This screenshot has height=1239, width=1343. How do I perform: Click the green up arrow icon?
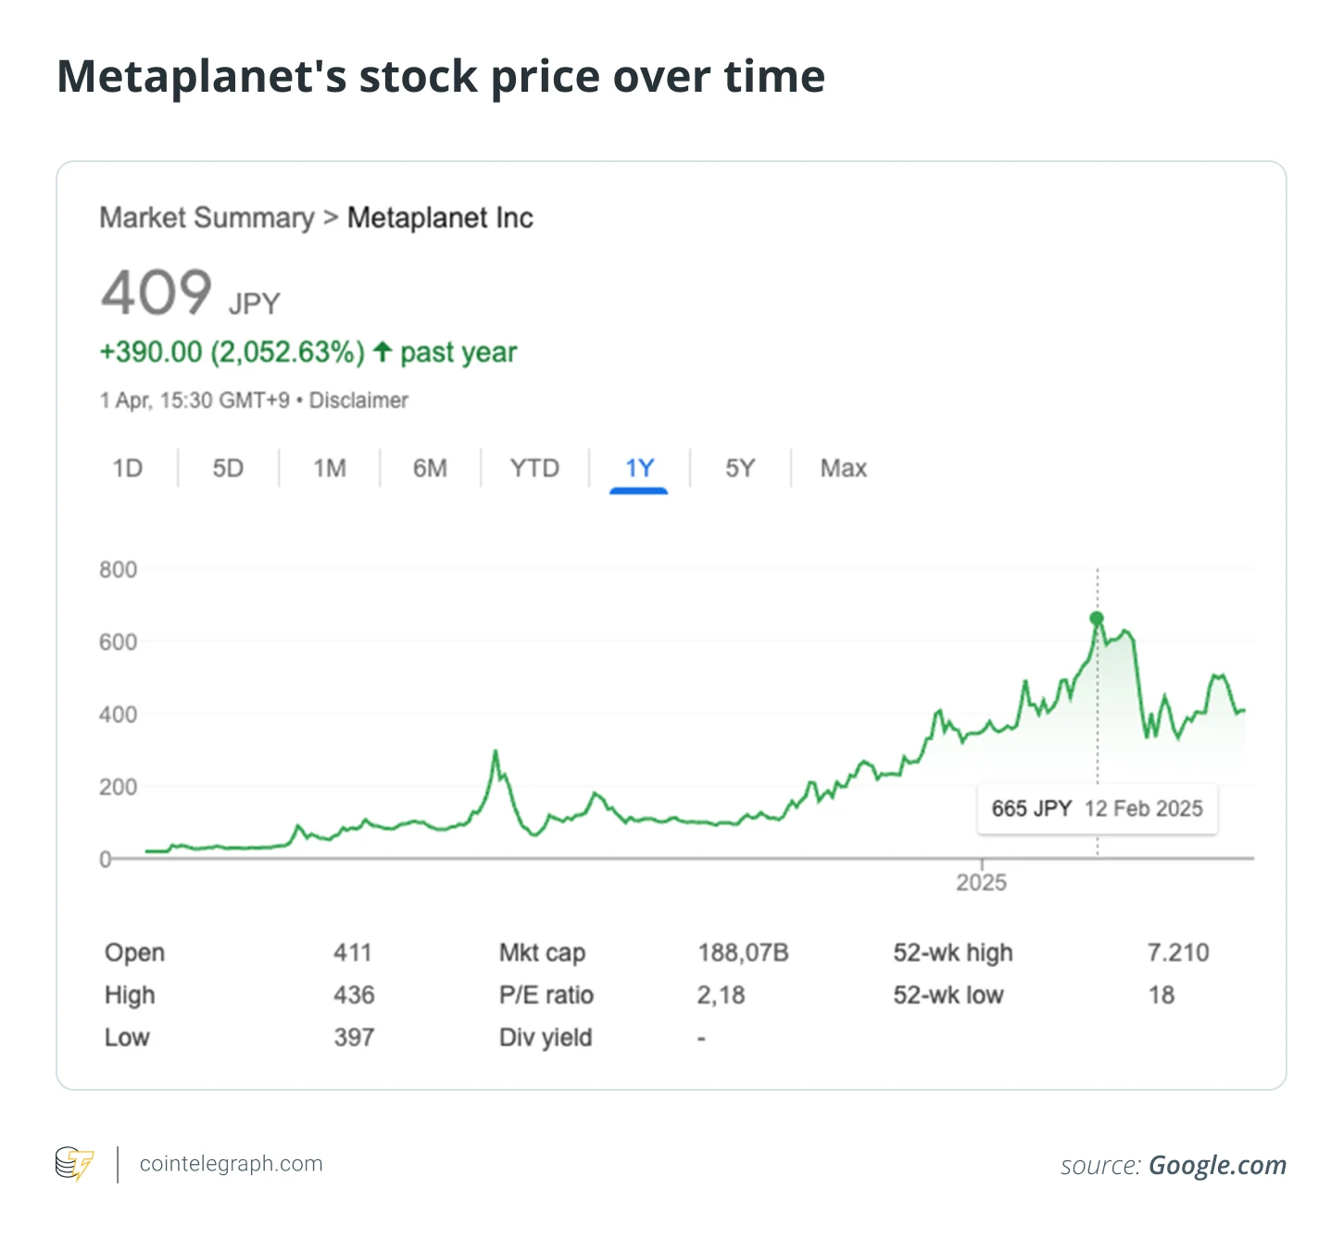pos(383,352)
